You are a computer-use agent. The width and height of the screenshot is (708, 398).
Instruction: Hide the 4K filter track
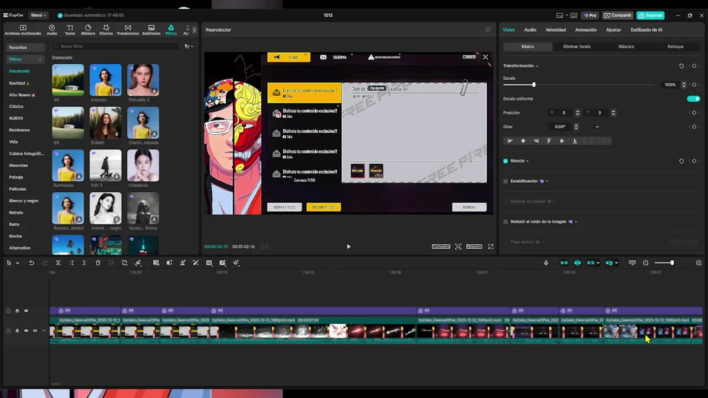pyautogui.click(x=26, y=311)
